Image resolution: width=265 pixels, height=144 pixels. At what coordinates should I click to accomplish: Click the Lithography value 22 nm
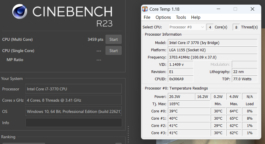click(245, 72)
